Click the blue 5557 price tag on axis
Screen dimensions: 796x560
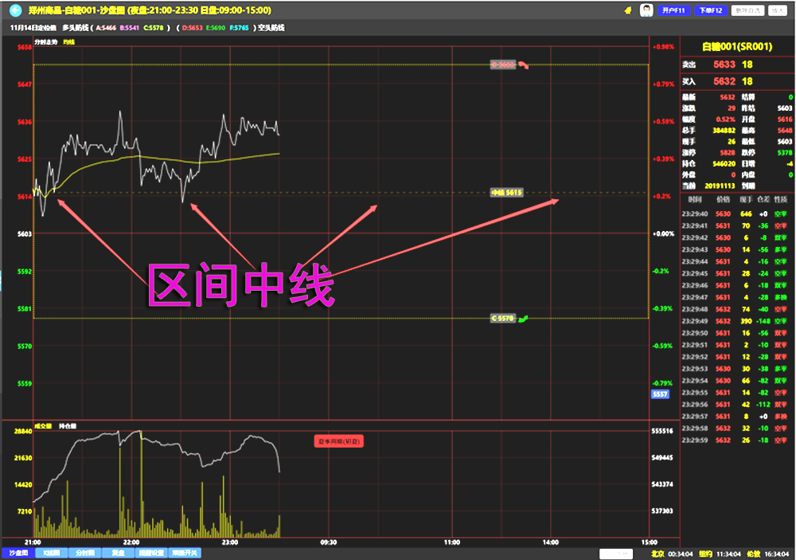(659, 394)
